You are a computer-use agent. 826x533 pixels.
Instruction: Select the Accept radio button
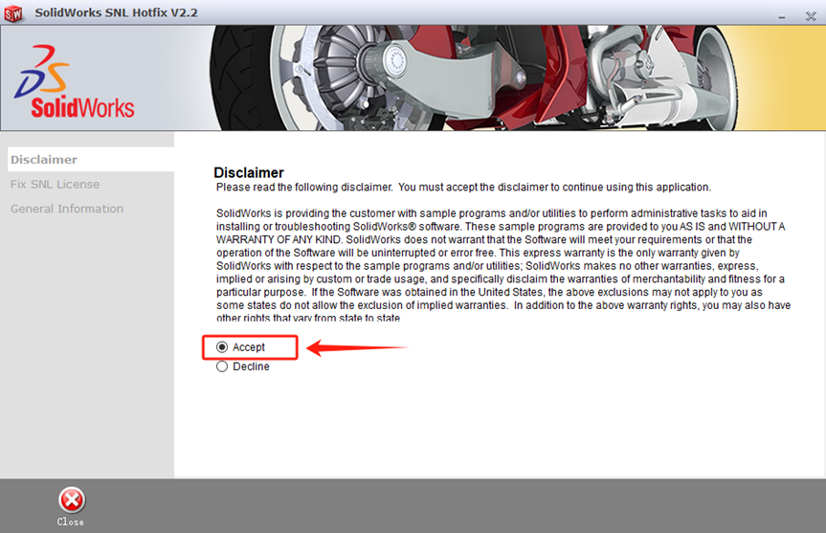pos(222,347)
